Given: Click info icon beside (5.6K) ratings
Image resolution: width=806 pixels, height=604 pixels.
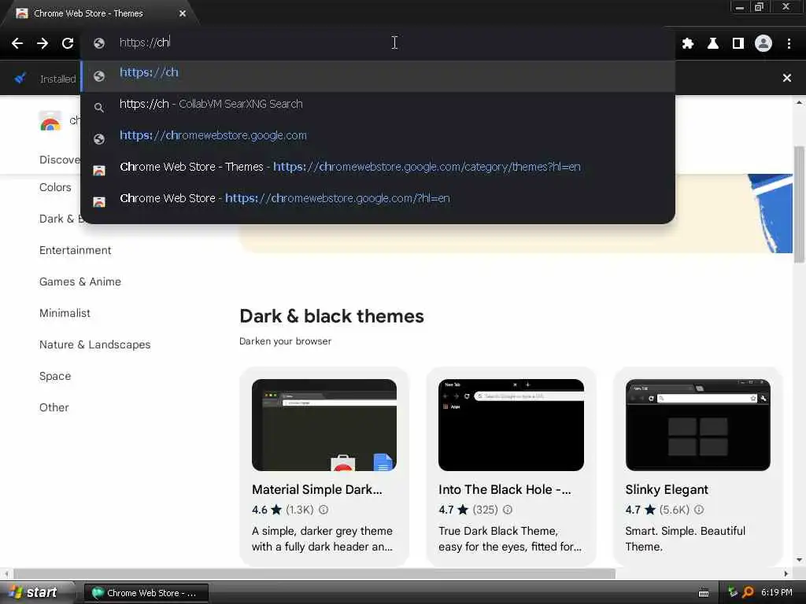Looking at the screenshot, I should pos(699,510).
